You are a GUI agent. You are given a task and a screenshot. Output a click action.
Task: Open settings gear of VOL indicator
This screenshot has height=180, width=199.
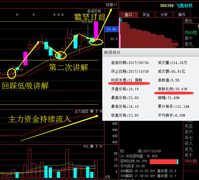[x=92, y=146]
